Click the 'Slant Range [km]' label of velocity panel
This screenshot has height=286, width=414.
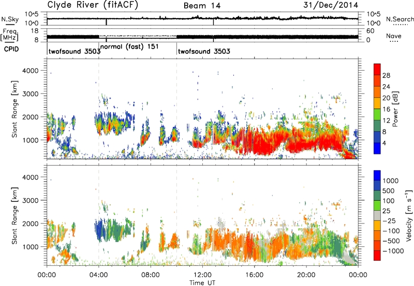coord(14,216)
